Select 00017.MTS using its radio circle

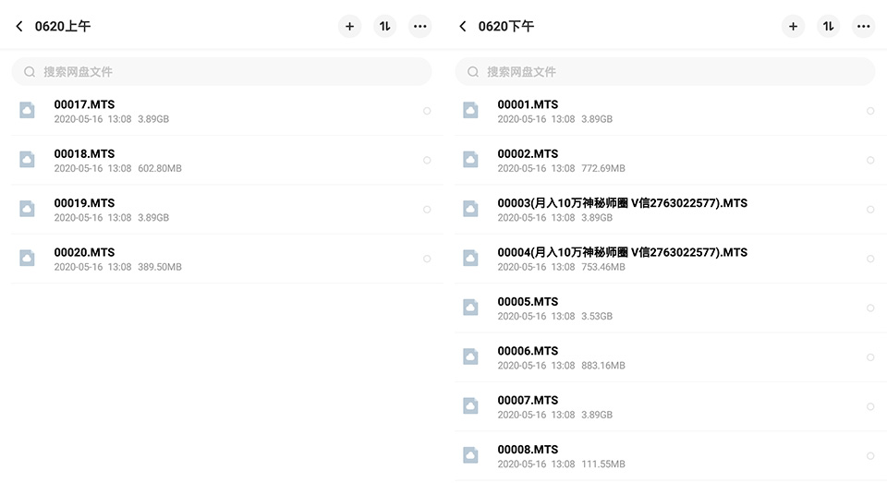point(427,111)
